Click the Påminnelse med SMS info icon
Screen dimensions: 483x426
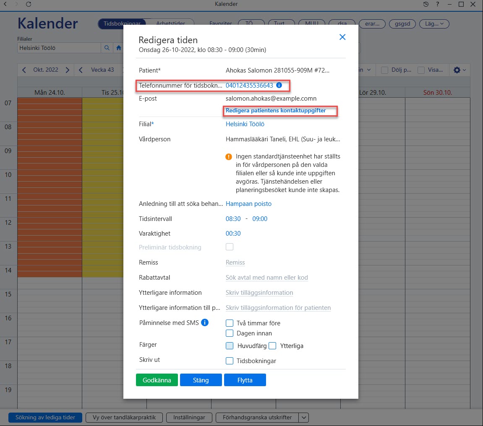coord(205,322)
